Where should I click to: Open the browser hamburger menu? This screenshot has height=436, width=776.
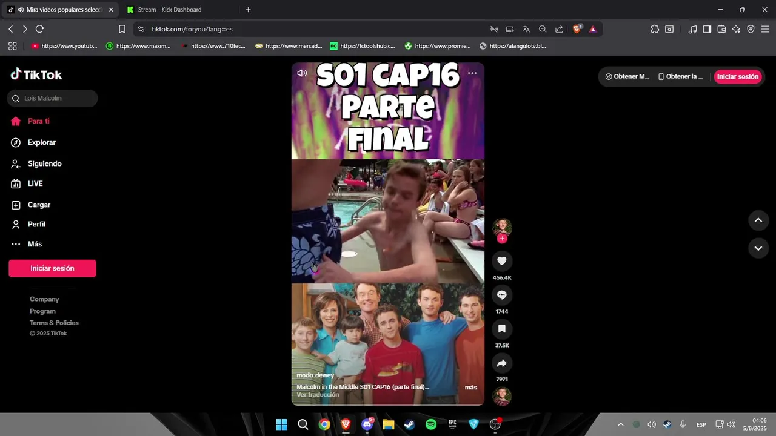[765, 29]
